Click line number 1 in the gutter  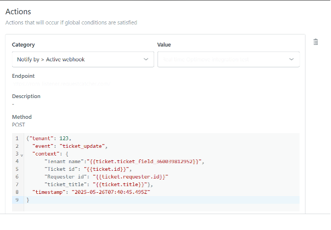(x=17, y=139)
